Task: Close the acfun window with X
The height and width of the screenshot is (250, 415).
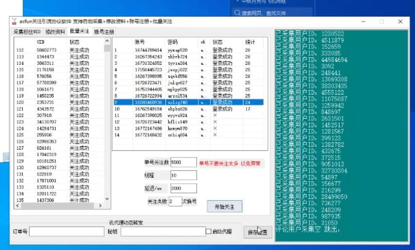Action: click(x=400, y=22)
